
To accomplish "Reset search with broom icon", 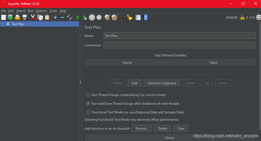I will point(130,17).
